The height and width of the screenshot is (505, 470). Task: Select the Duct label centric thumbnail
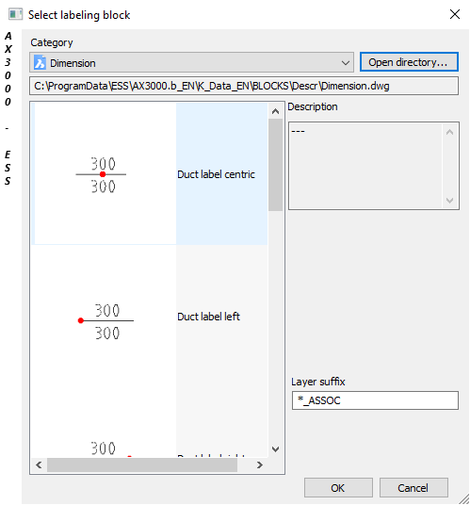tap(104, 174)
